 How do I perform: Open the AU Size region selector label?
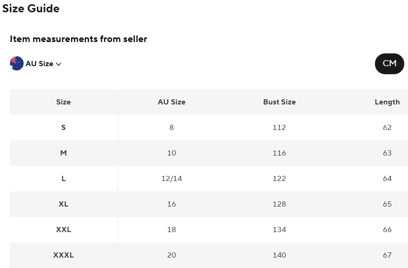(x=39, y=63)
